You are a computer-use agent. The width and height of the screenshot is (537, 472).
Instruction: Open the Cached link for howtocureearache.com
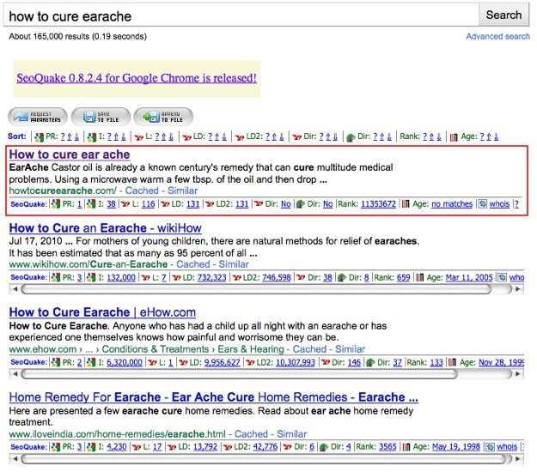[x=143, y=191]
